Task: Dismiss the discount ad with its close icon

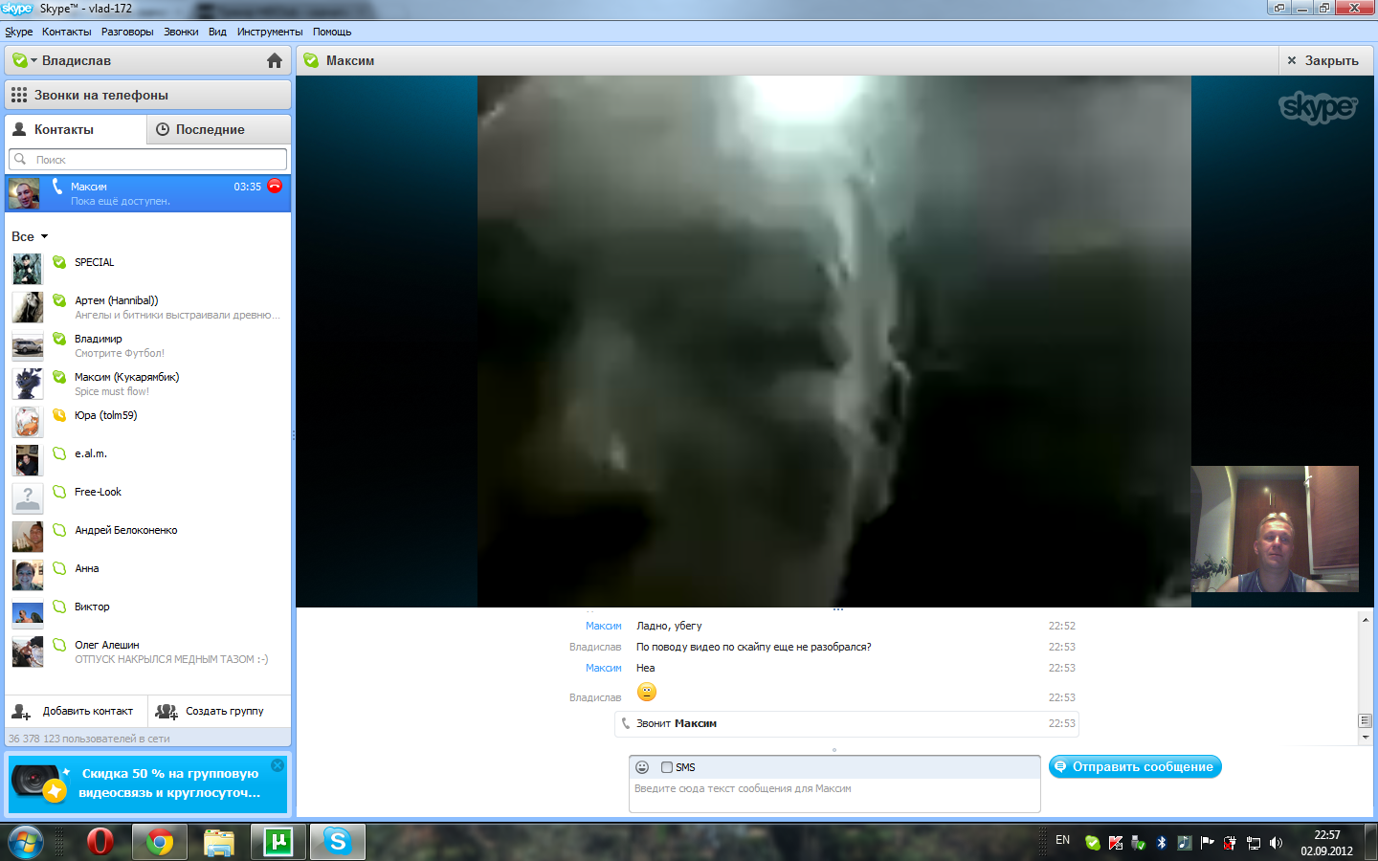Action: coord(278,765)
